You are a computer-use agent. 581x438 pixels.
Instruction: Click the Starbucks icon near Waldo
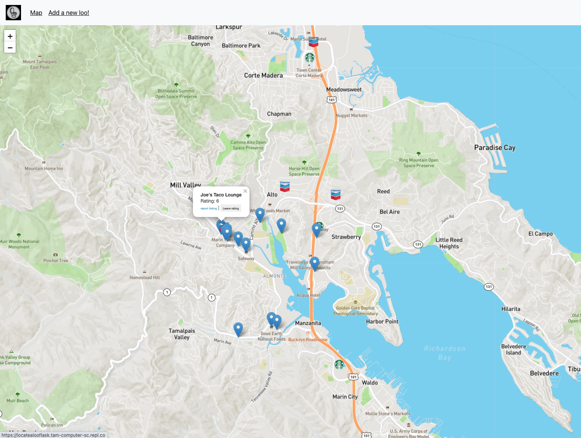(339, 364)
